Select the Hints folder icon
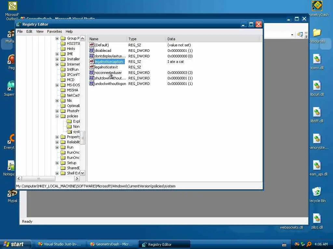Viewport: 333px width, 249px height. [63, 49]
